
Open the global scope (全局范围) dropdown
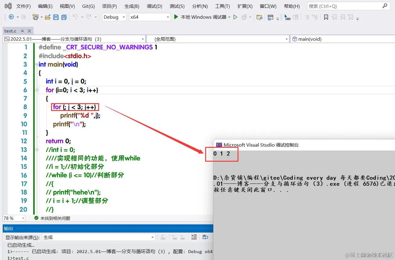click(x=219, y=39)
